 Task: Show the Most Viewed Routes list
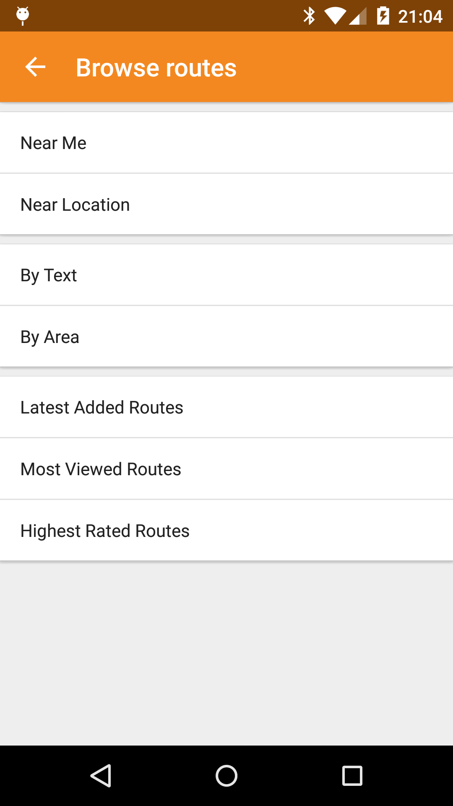pyautogui.click(x=226, y=469)
